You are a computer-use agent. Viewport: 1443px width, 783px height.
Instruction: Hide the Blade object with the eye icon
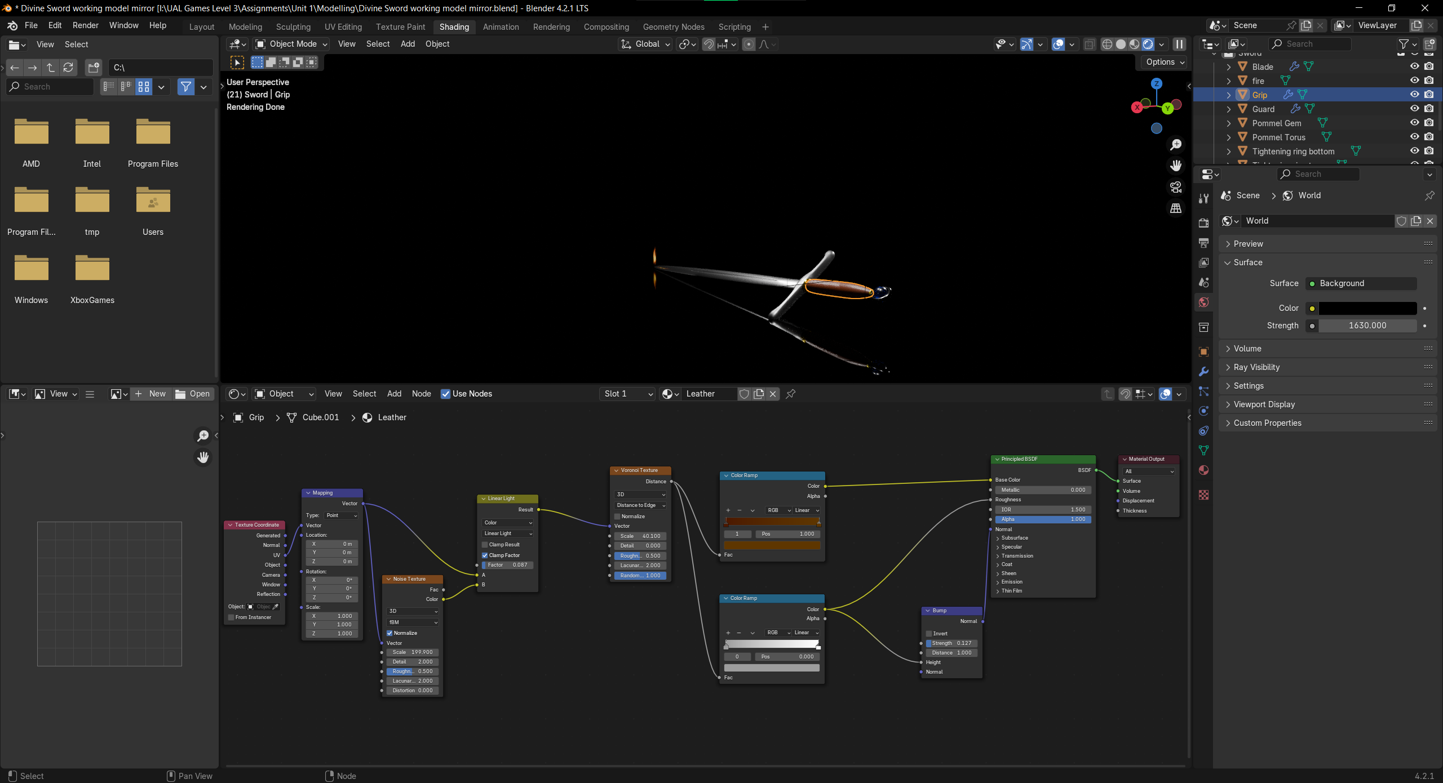tap(1414, 66)
